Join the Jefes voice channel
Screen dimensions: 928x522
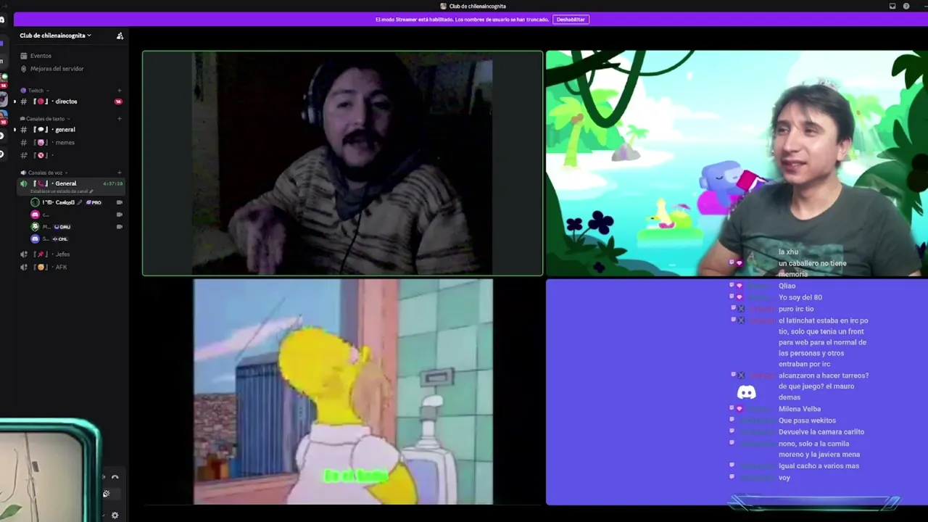click(62, 254)
